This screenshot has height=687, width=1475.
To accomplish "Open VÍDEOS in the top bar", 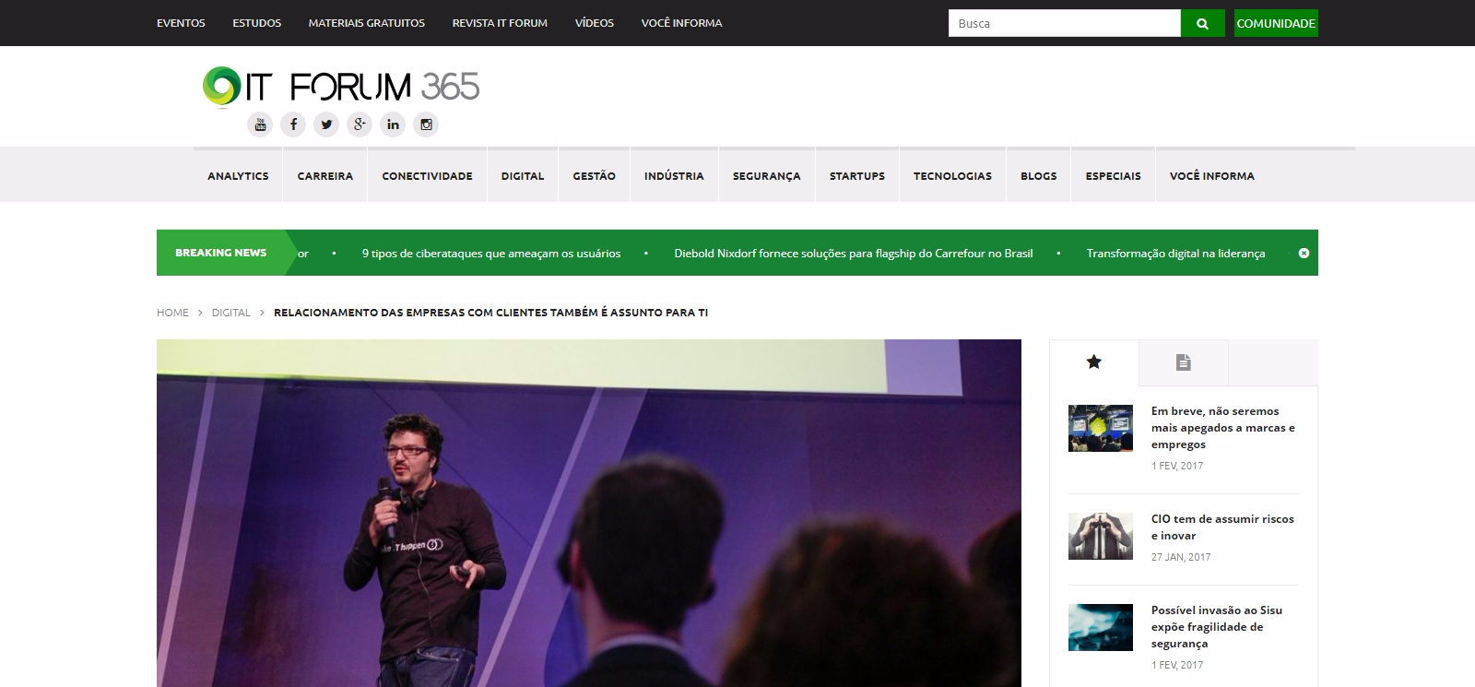I will [x=595, y=23].
